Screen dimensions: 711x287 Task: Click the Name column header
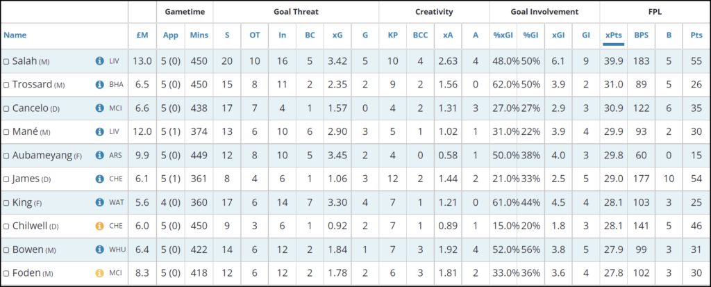14,34
